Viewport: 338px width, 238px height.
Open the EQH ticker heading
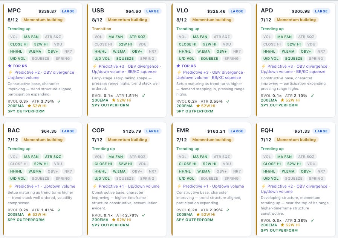click(x=267, y=130)
